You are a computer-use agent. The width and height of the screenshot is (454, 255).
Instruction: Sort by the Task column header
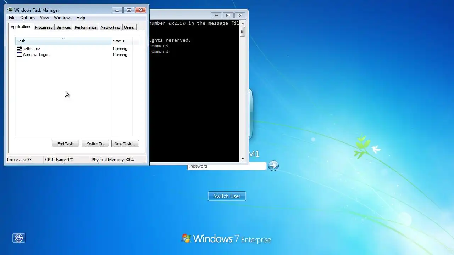point(63,41)
